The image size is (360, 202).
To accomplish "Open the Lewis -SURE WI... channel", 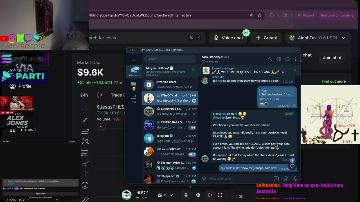I will tap(170, 152).
